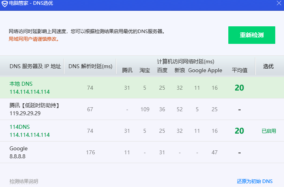284x187 pixels.
Task: Select the Google DNS server name
Action: (x=18, y=148)
